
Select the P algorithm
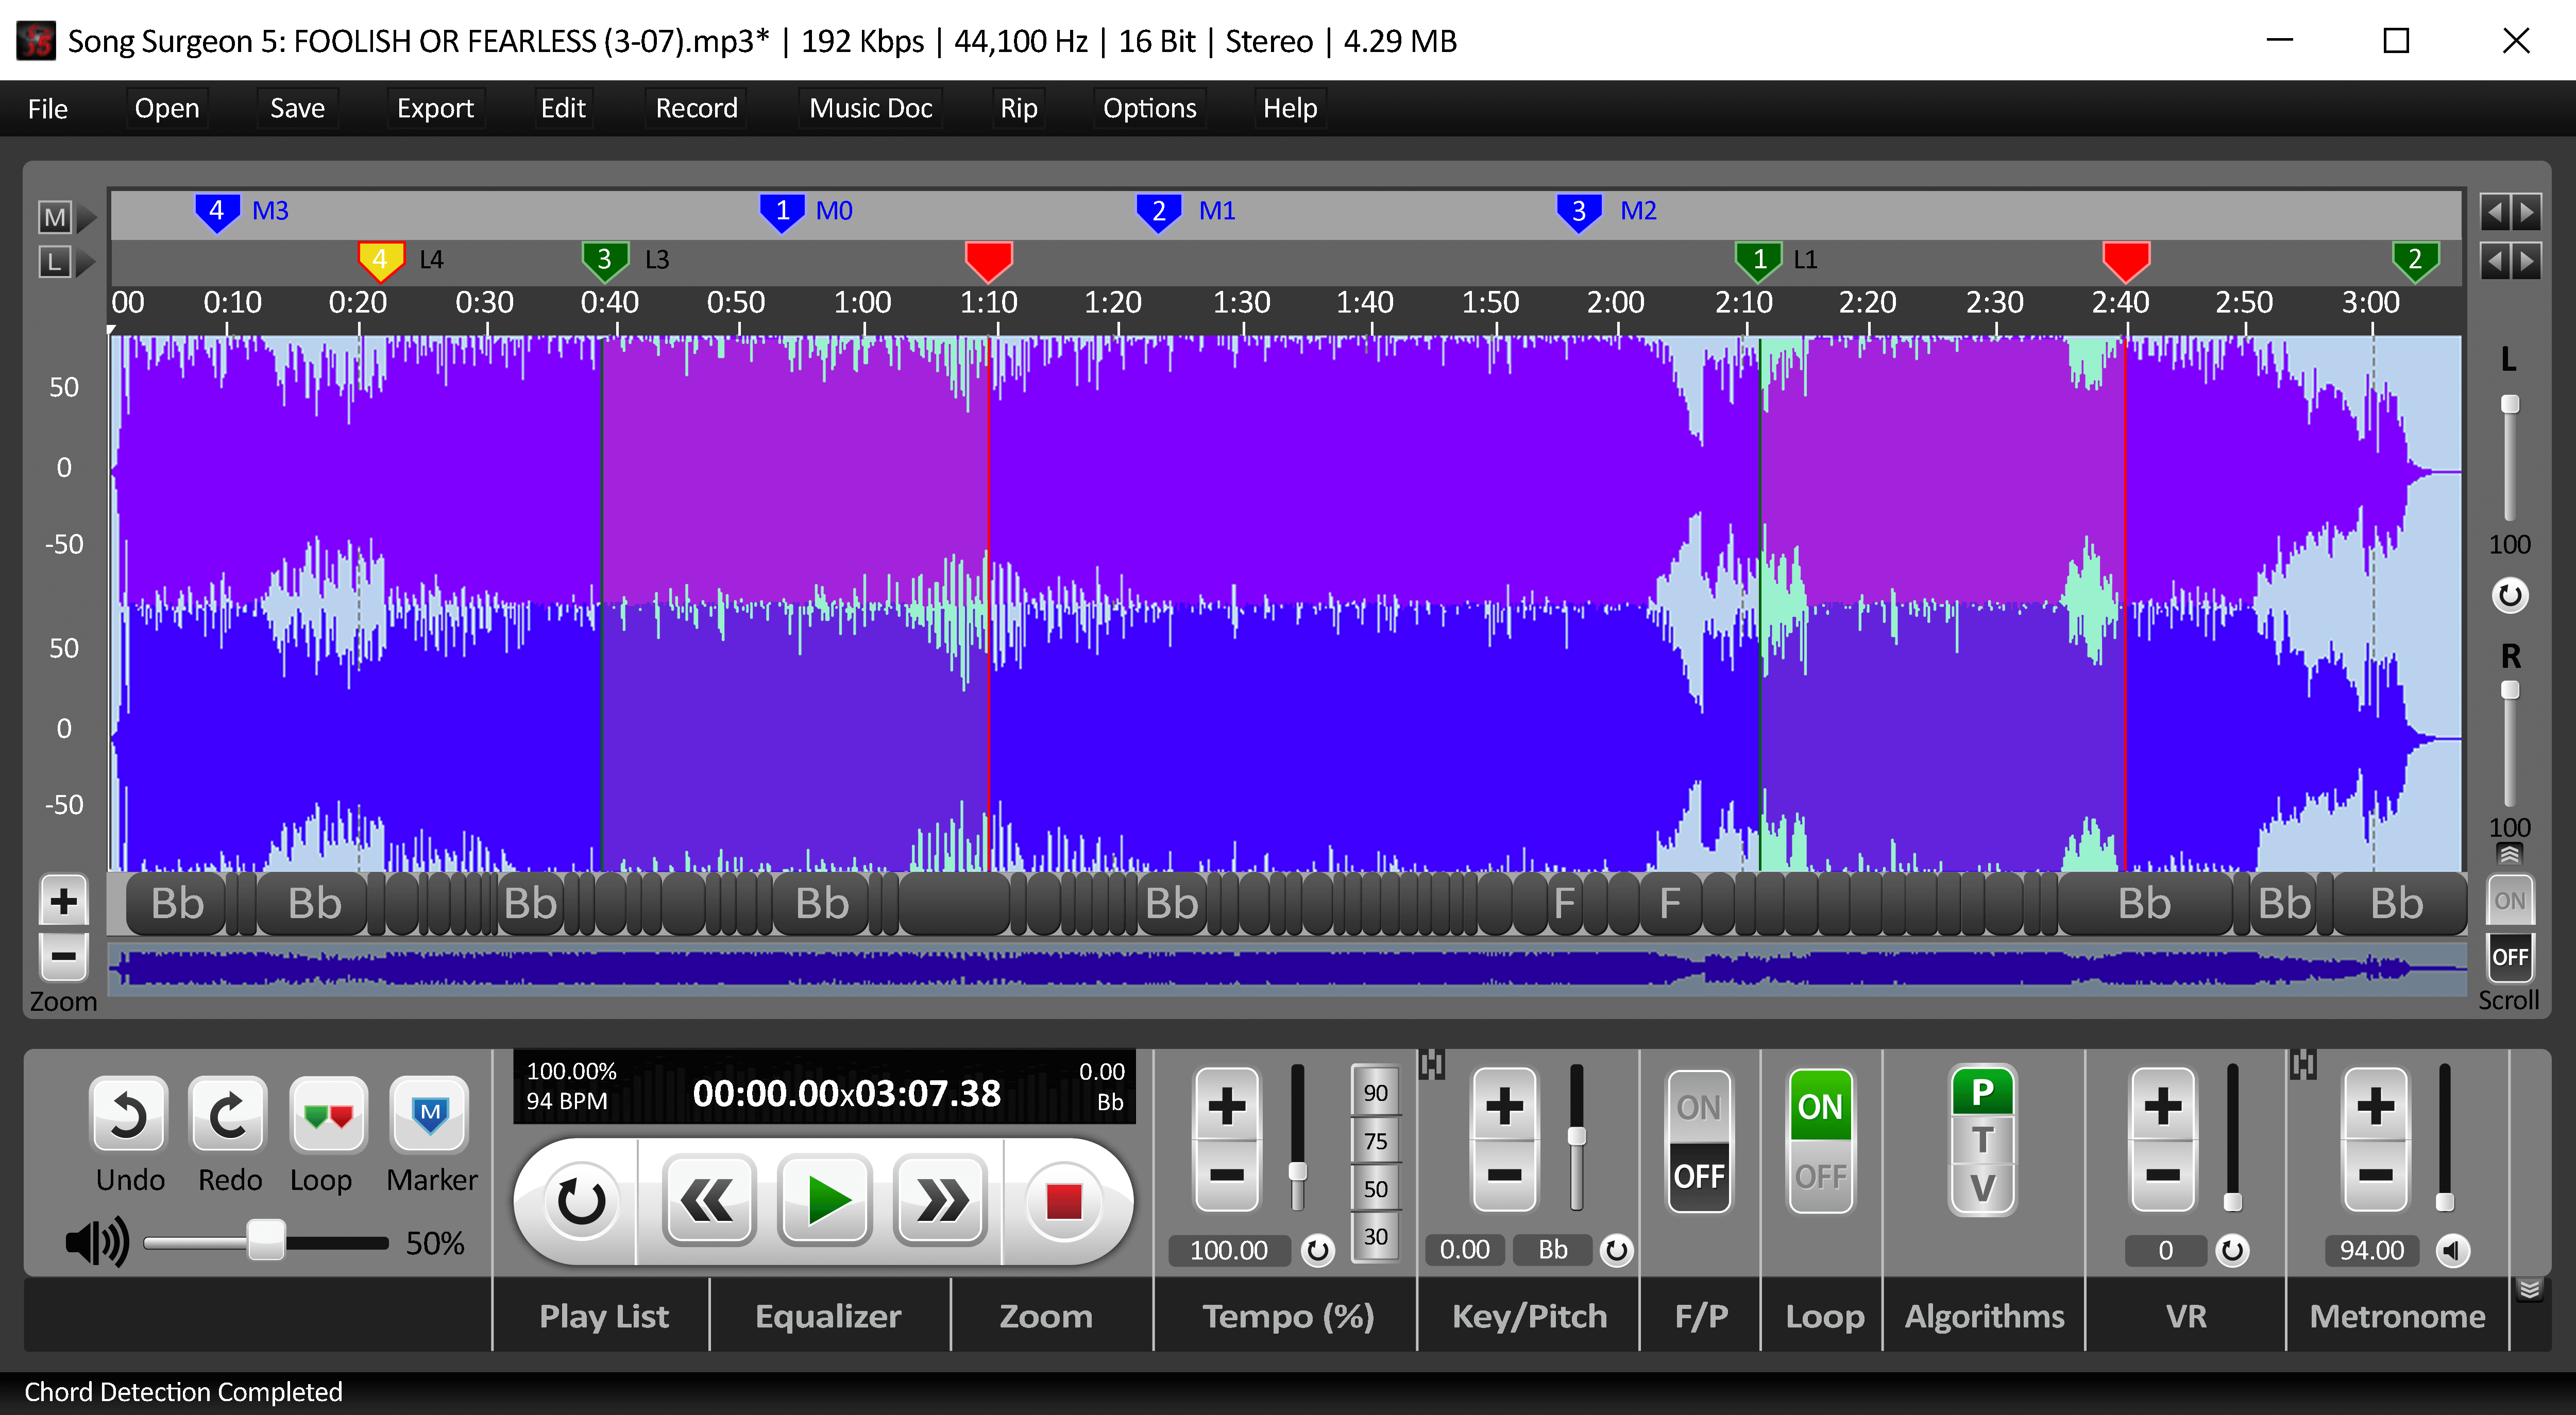(1982, 1092)
